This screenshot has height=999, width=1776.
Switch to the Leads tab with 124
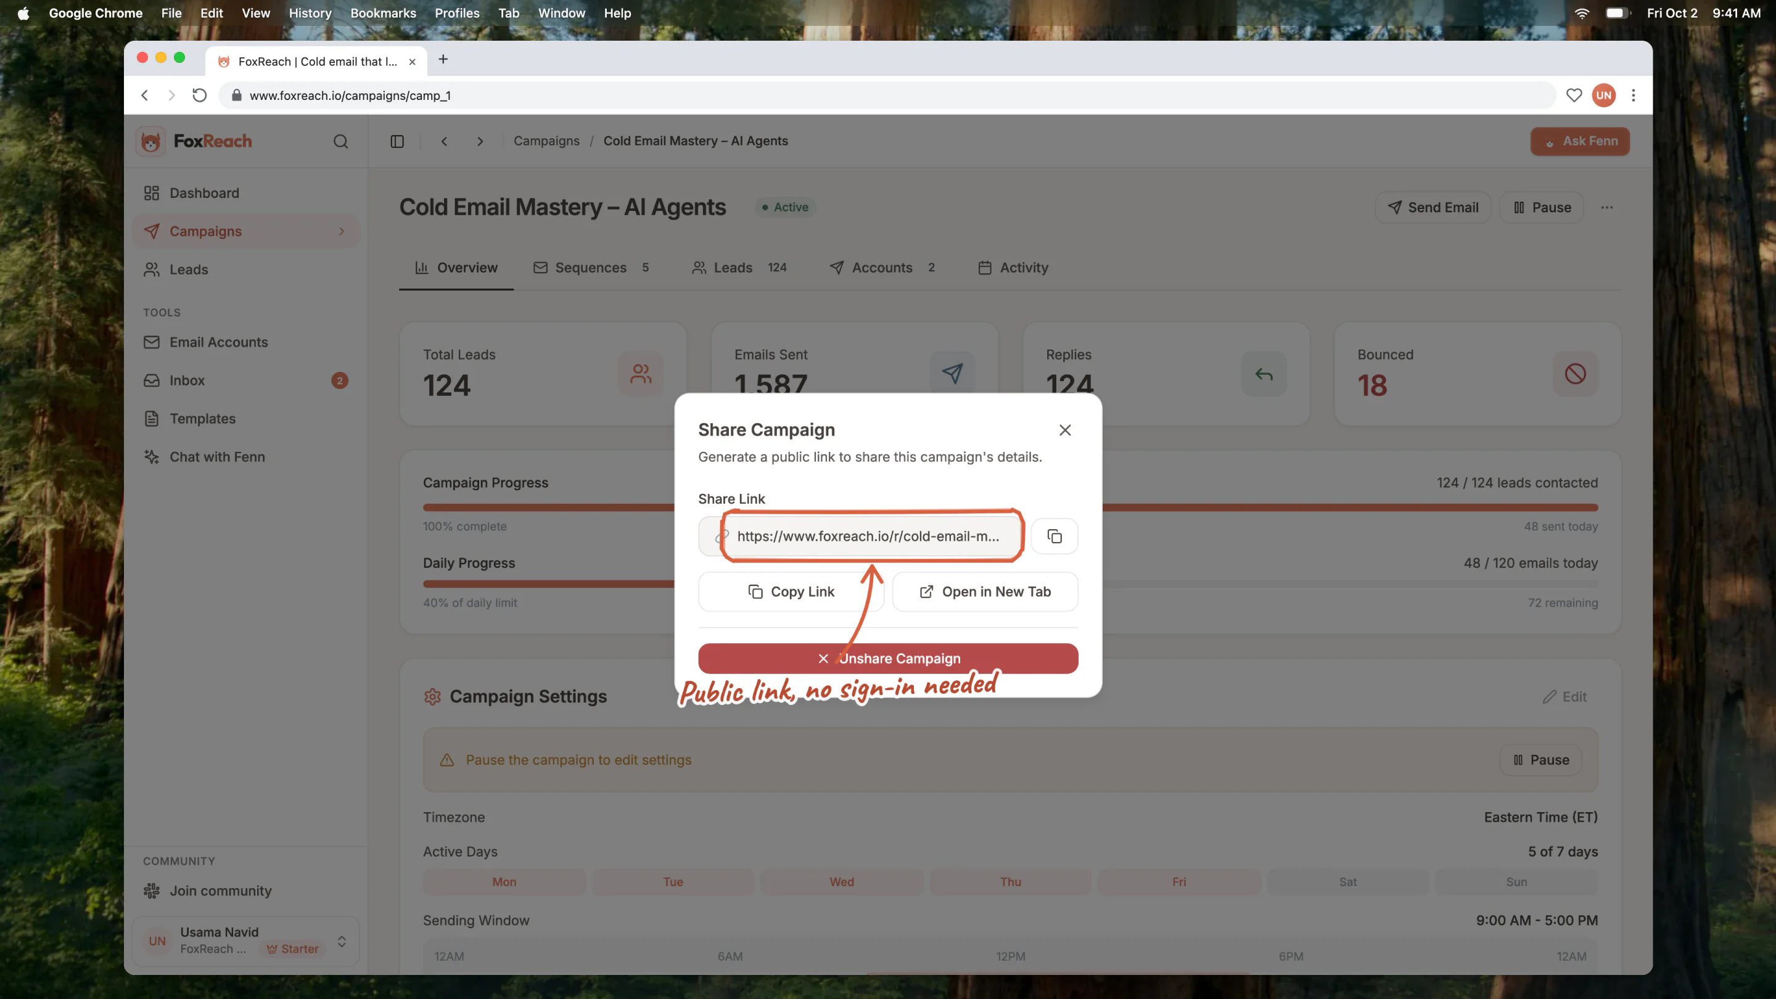point(739,268)
